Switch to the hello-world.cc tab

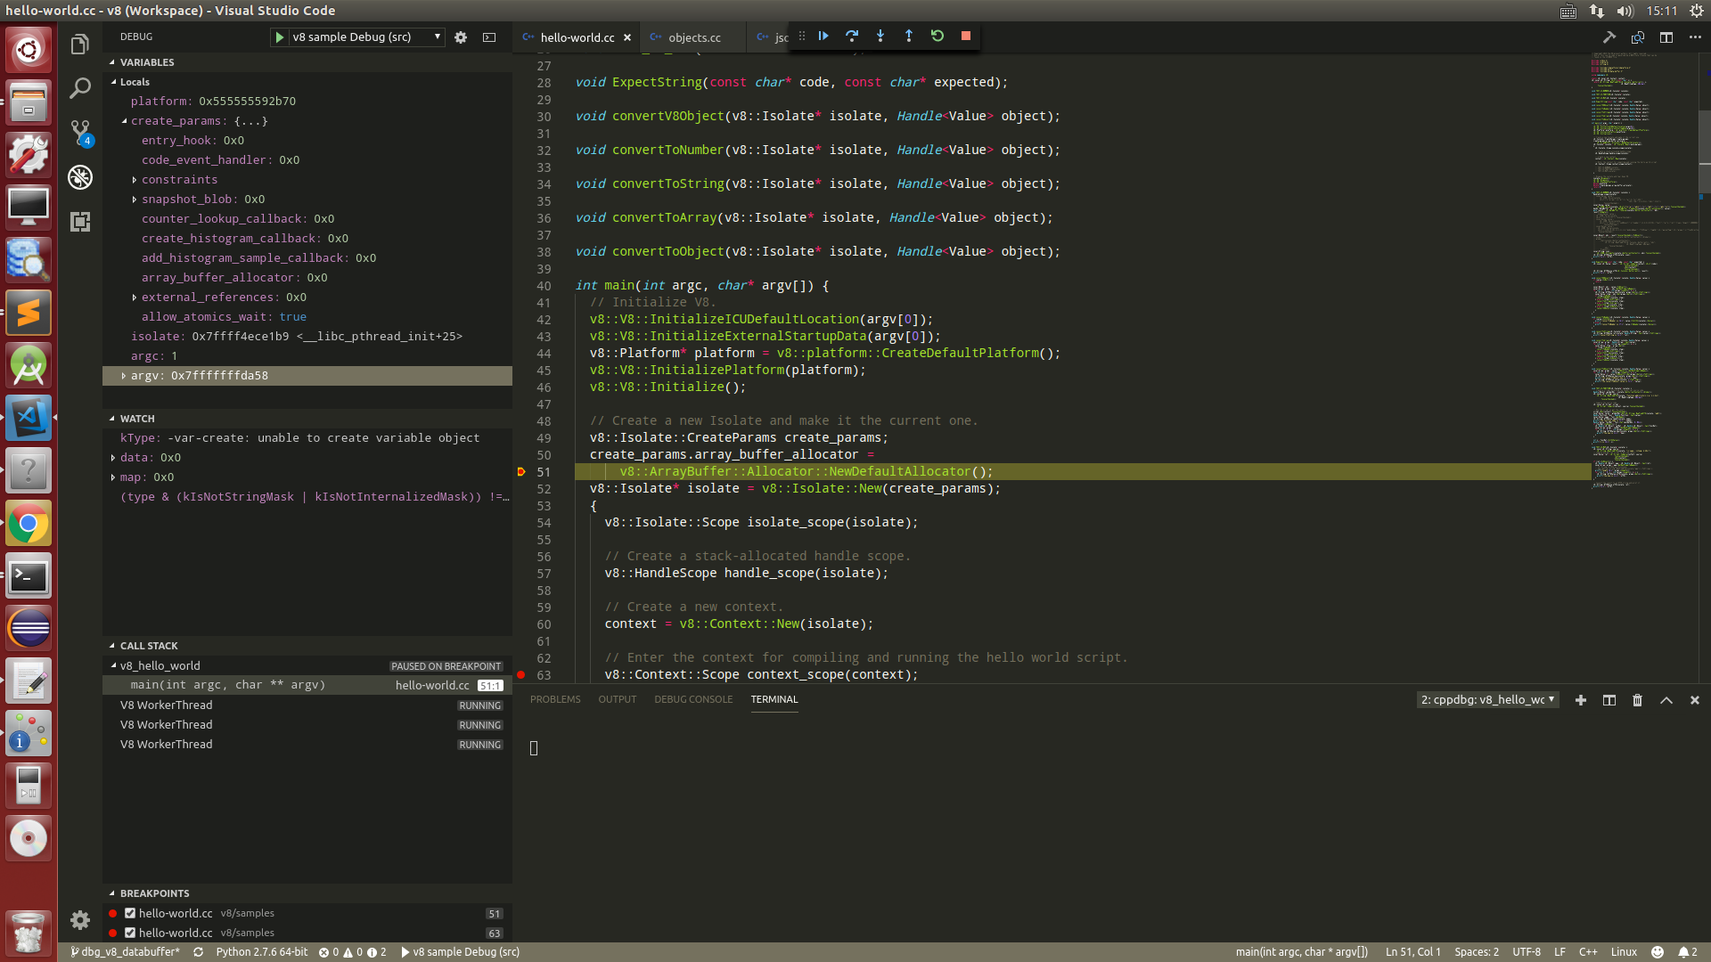(577, 37)
